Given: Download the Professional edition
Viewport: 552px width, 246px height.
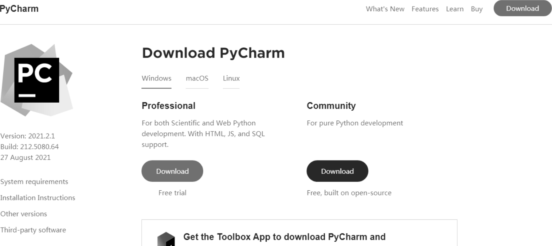Looking at the screenshot, I should pos(172,171).
